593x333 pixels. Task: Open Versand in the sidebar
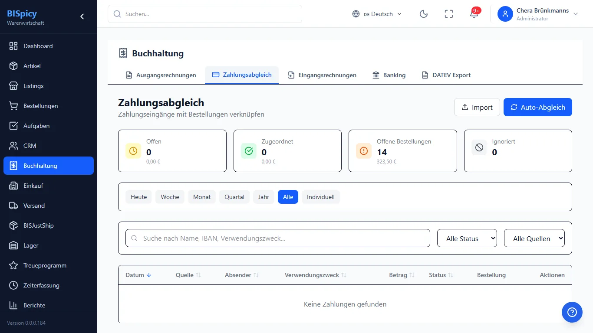pyautogui.click(x=49, y=206)
